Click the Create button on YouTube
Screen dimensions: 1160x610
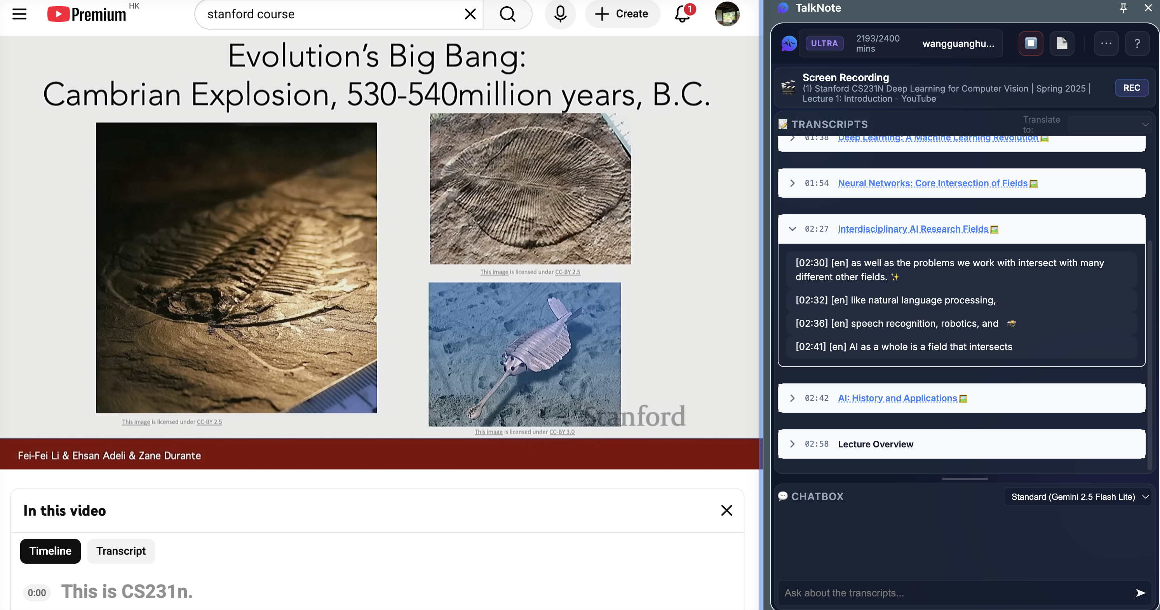point(622,14)
